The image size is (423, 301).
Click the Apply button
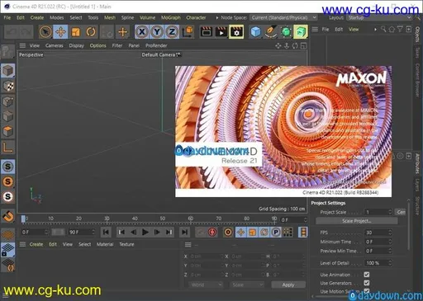(x=288, y=285)
